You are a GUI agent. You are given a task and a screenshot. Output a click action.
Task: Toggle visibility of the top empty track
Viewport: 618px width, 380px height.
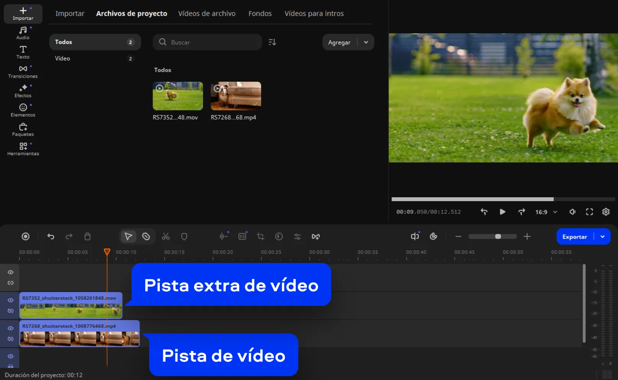11,272
